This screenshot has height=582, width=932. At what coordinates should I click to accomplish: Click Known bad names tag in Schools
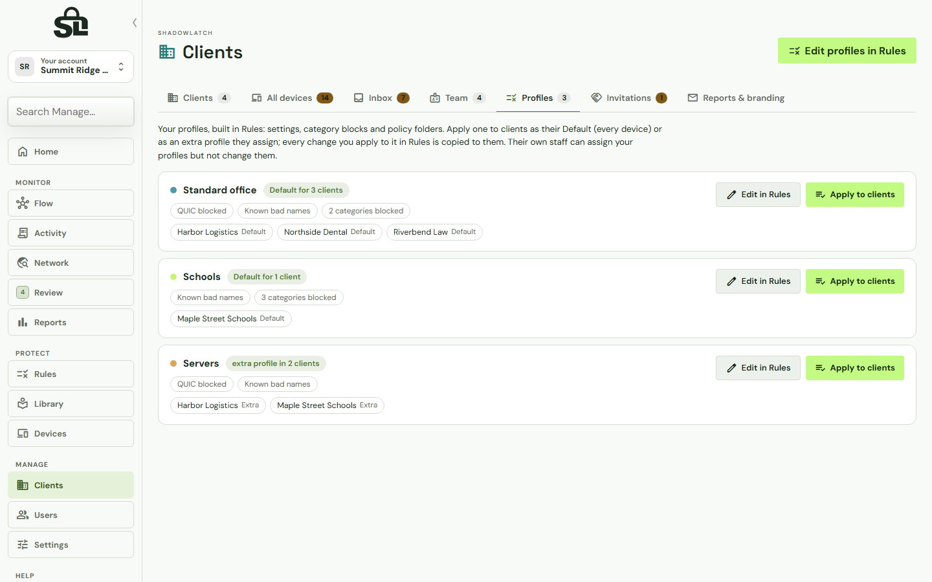pyautogui.click(x=210, y=297)
